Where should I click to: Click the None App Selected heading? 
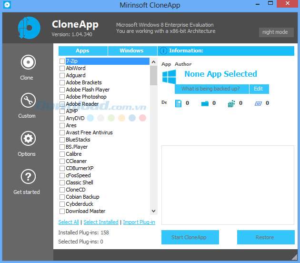coord(220,74)
